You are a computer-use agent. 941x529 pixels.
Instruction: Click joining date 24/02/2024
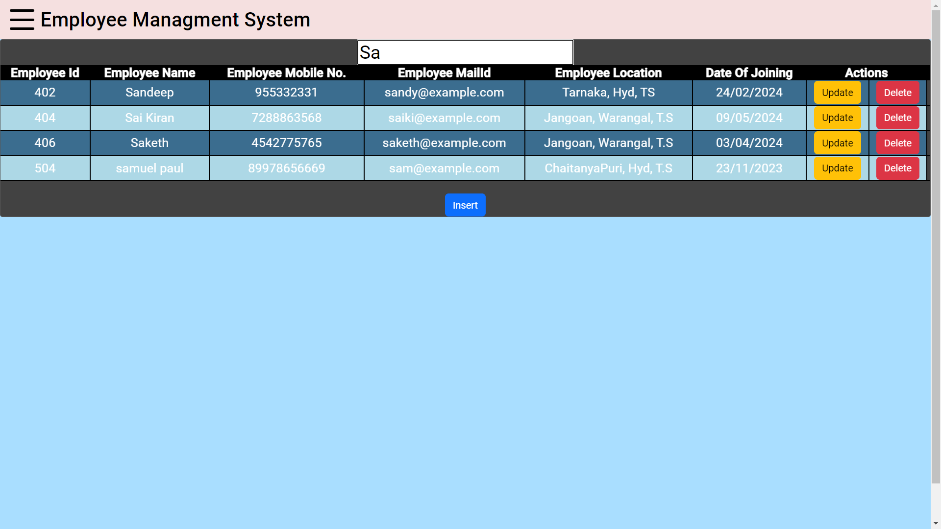(x=749, y=93)
